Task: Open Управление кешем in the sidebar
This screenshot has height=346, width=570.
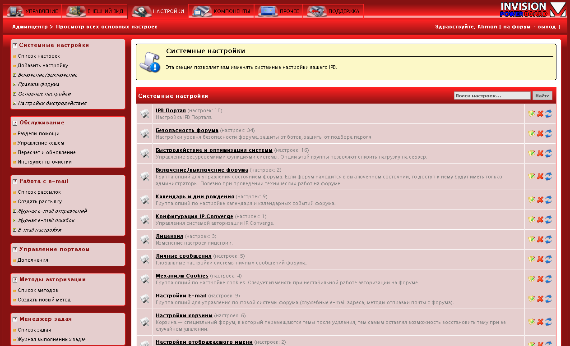Action: pyautogui.click(x=41, y=143)
